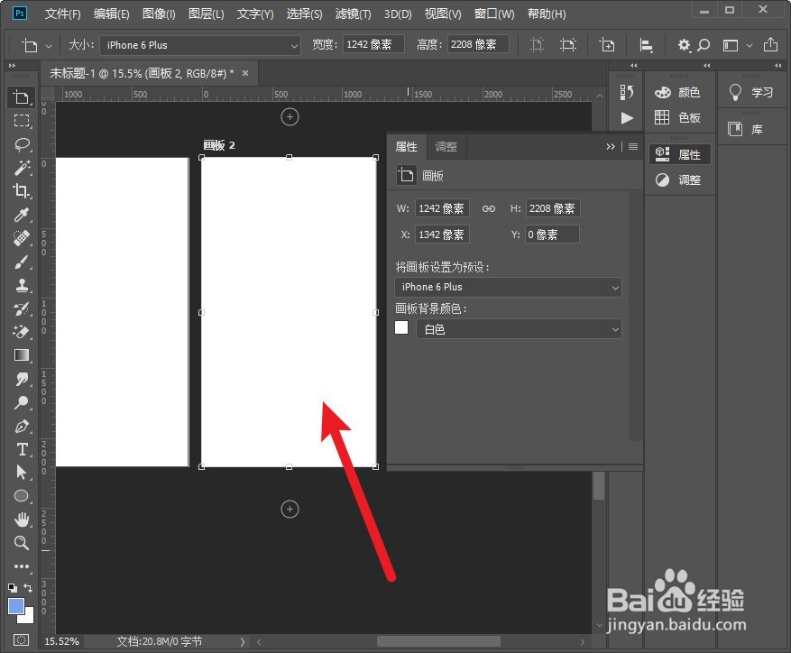Open the Properties panel flyout menu
Viewport: 791px width, 653px height.
tap(633, 146)
